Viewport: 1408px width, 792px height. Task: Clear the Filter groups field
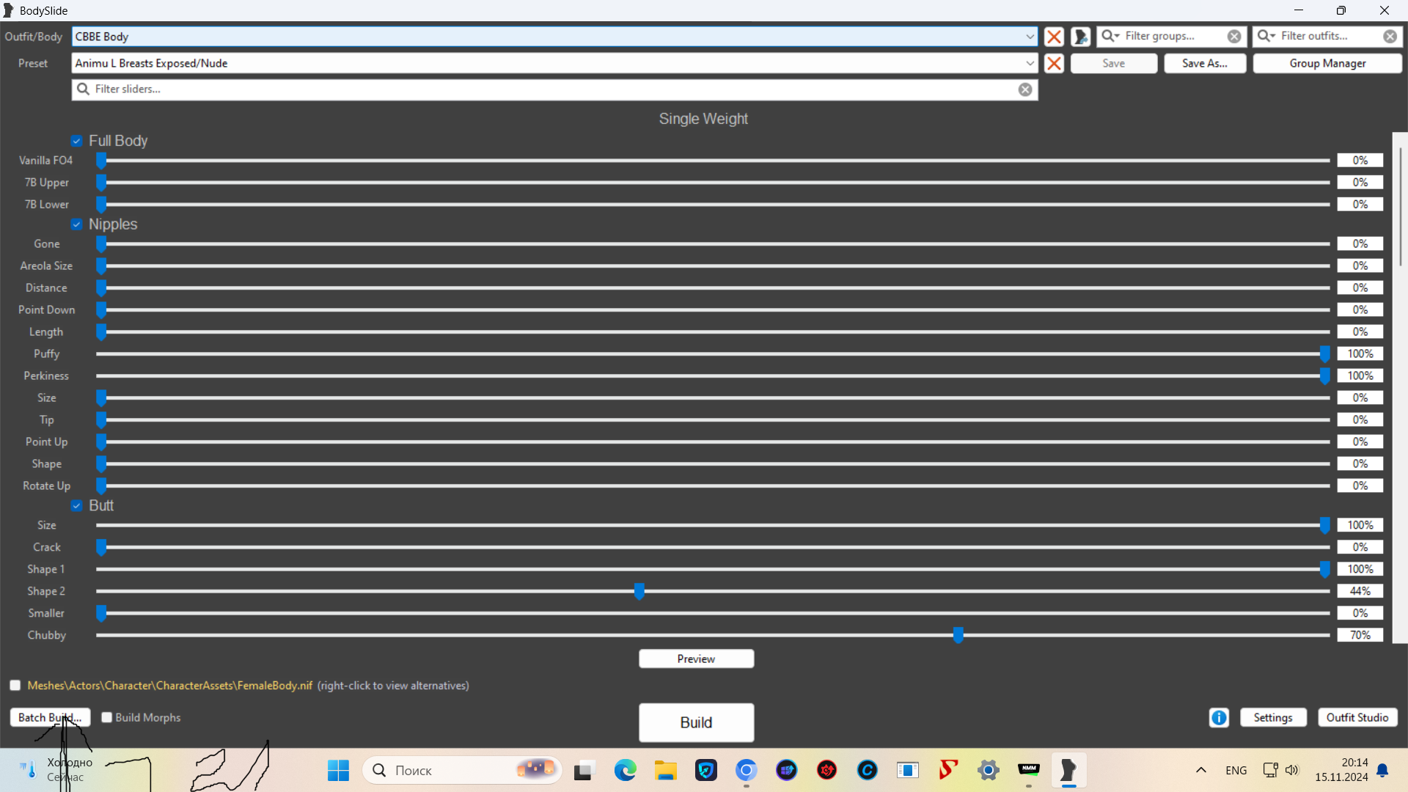1234,37
